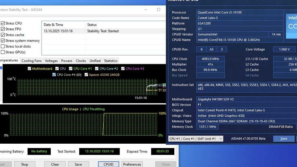Click the Intel Core logo in CPUID window
Image resolution: width=297 pixels, height=167 pixels.
[x=291, y=26]
